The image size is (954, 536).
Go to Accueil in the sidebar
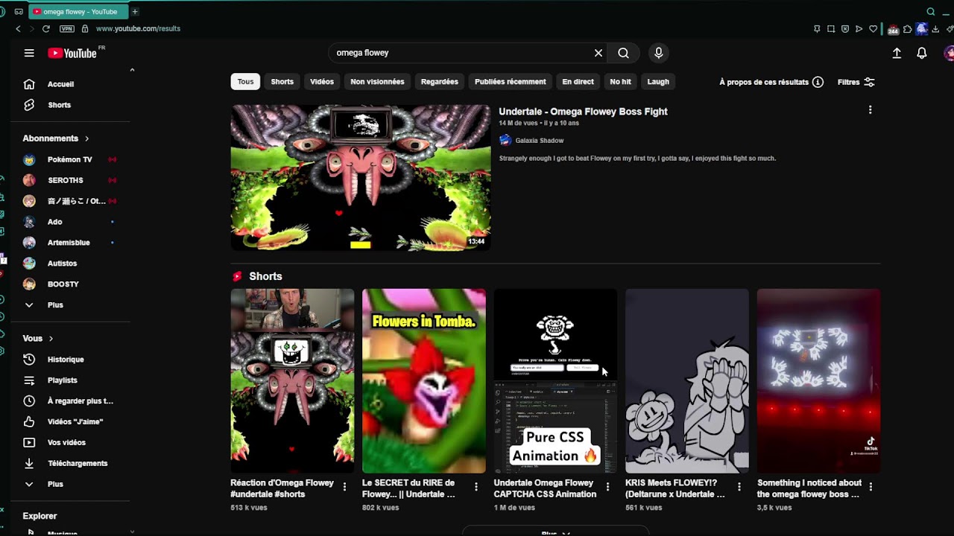point(60,84)
